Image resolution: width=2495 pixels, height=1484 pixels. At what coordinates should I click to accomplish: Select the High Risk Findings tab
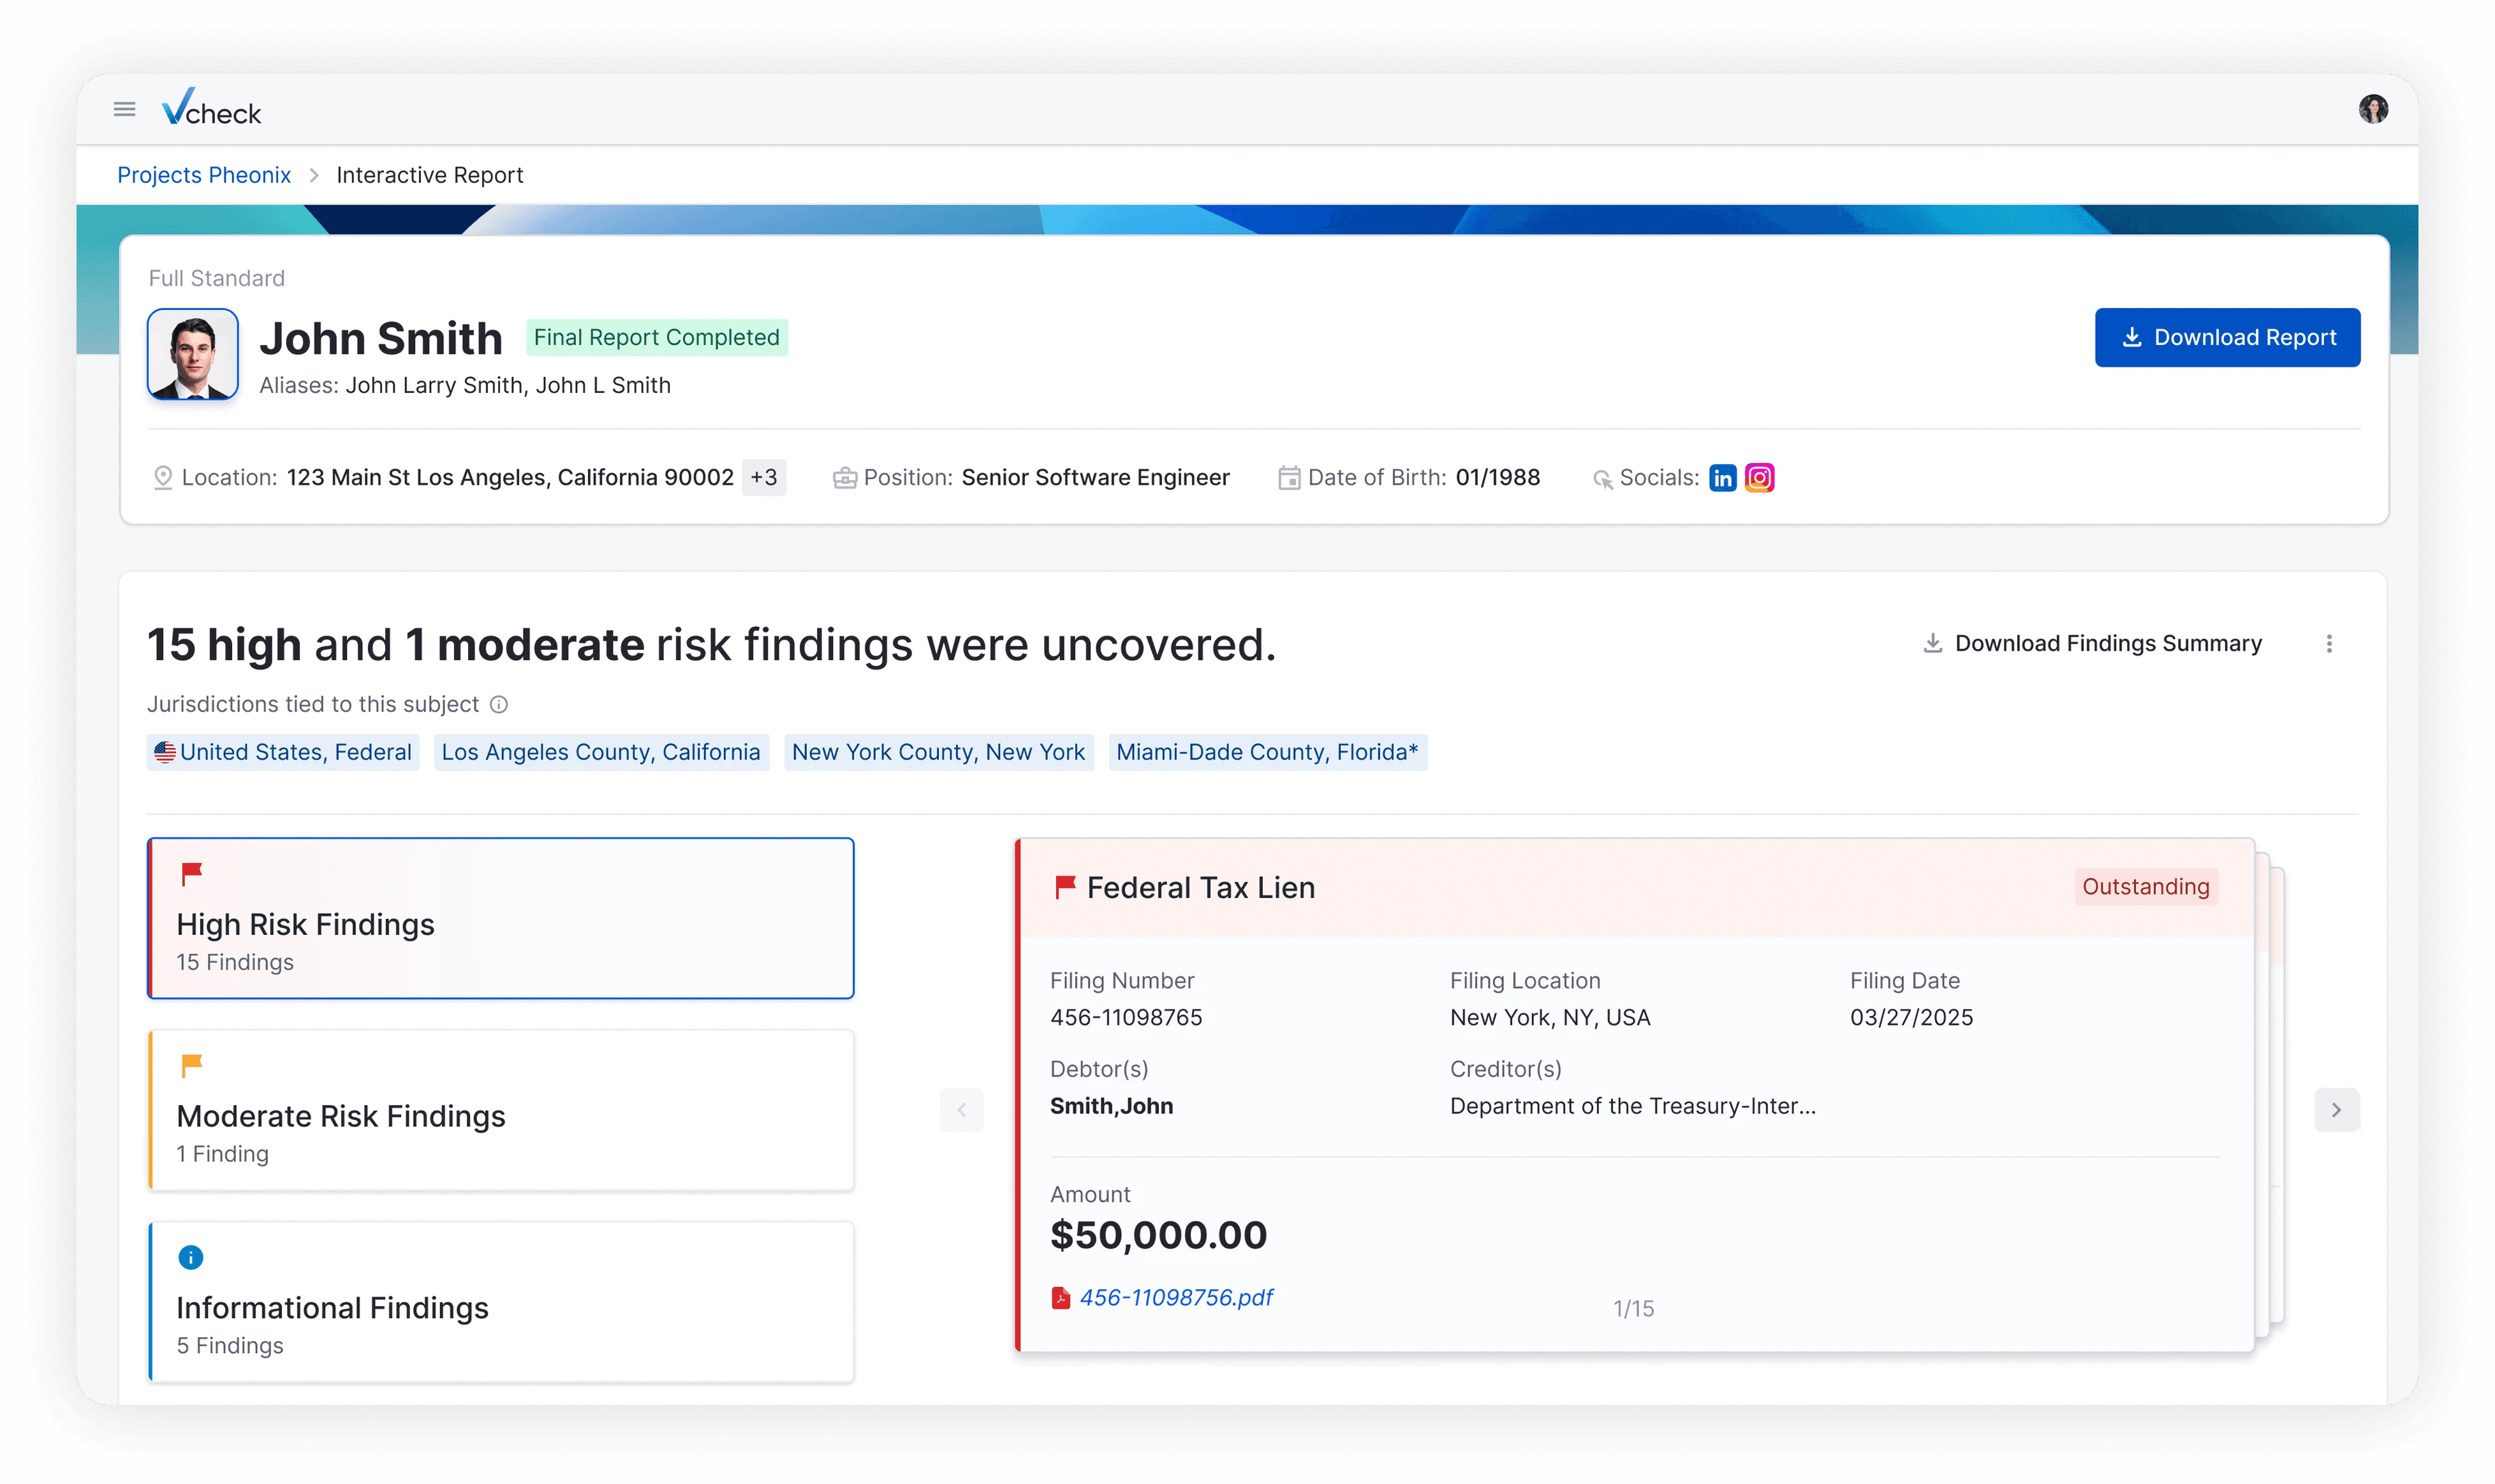tap(500, 918)
